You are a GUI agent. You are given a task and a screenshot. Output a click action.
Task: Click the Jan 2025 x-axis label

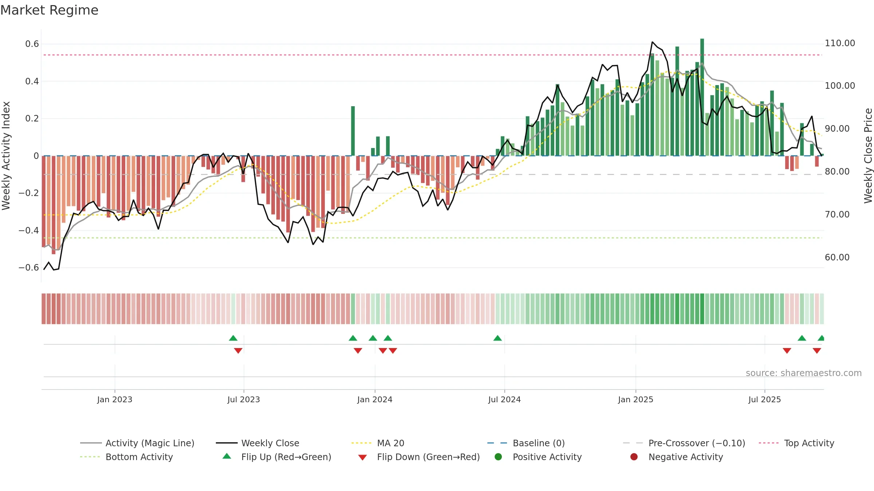[x=635, y=399]
